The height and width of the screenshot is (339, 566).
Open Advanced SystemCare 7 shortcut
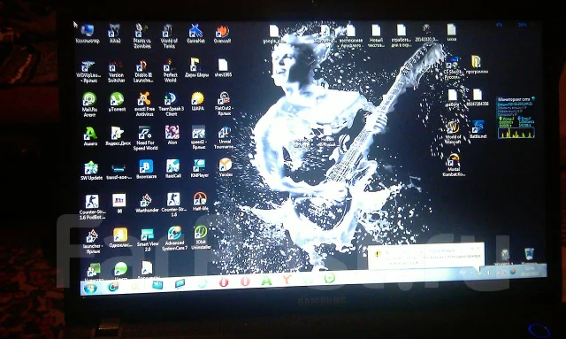point(174,238)
